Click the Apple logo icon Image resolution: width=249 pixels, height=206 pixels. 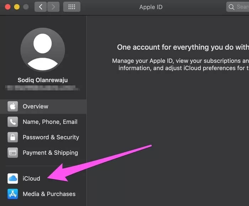[x=13, y=107]
